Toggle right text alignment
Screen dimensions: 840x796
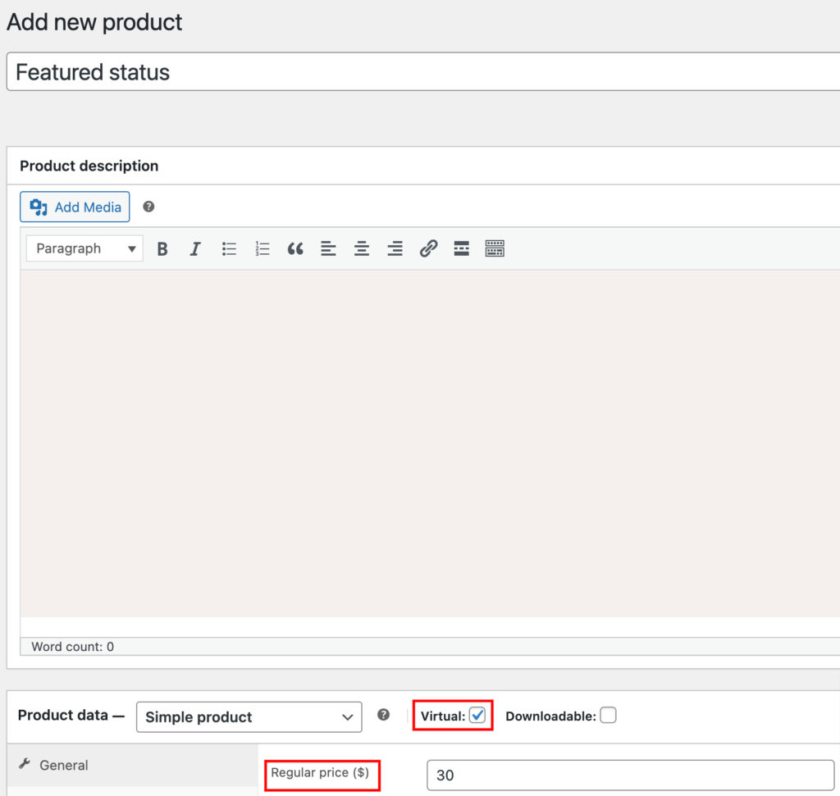tap(395, 248)
